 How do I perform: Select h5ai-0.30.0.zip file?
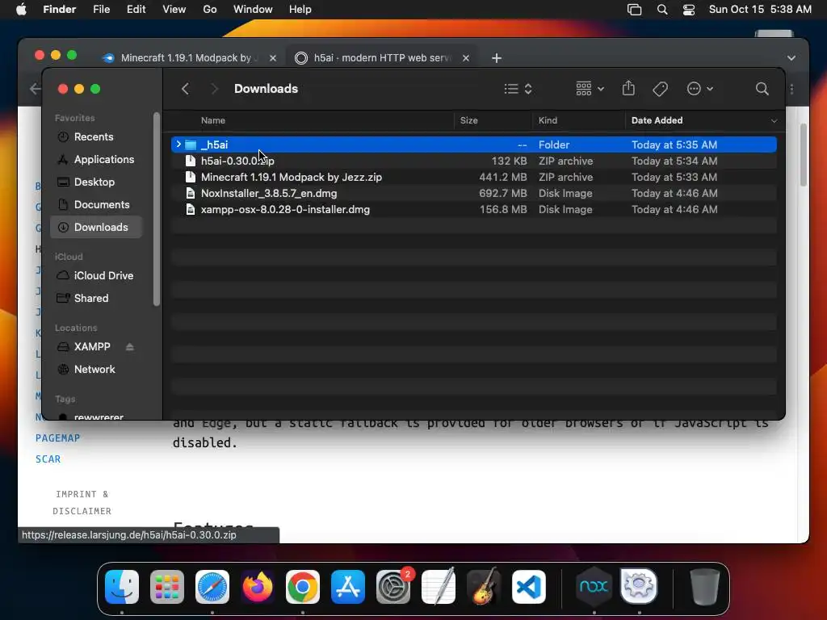click(473, 161)
